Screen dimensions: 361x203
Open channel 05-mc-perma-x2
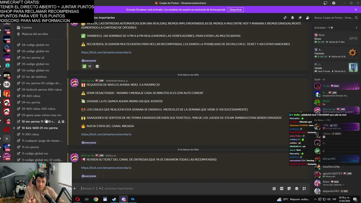tap(41, 58)
